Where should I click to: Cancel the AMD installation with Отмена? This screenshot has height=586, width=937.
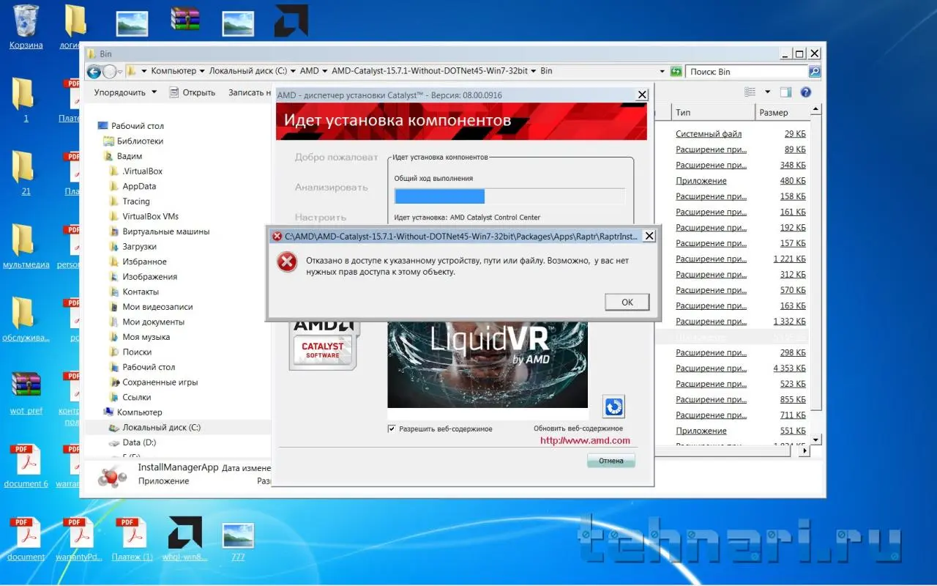[x=611, y=461]
